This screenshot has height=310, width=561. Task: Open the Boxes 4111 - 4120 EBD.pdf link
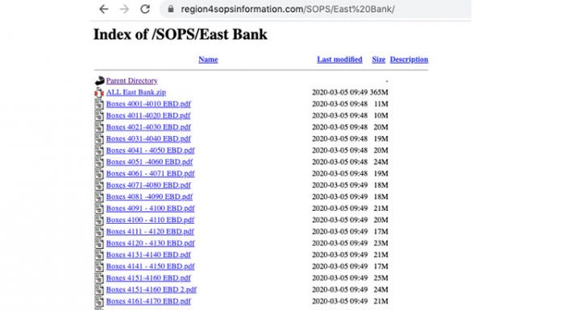click(x=150, y=232)
